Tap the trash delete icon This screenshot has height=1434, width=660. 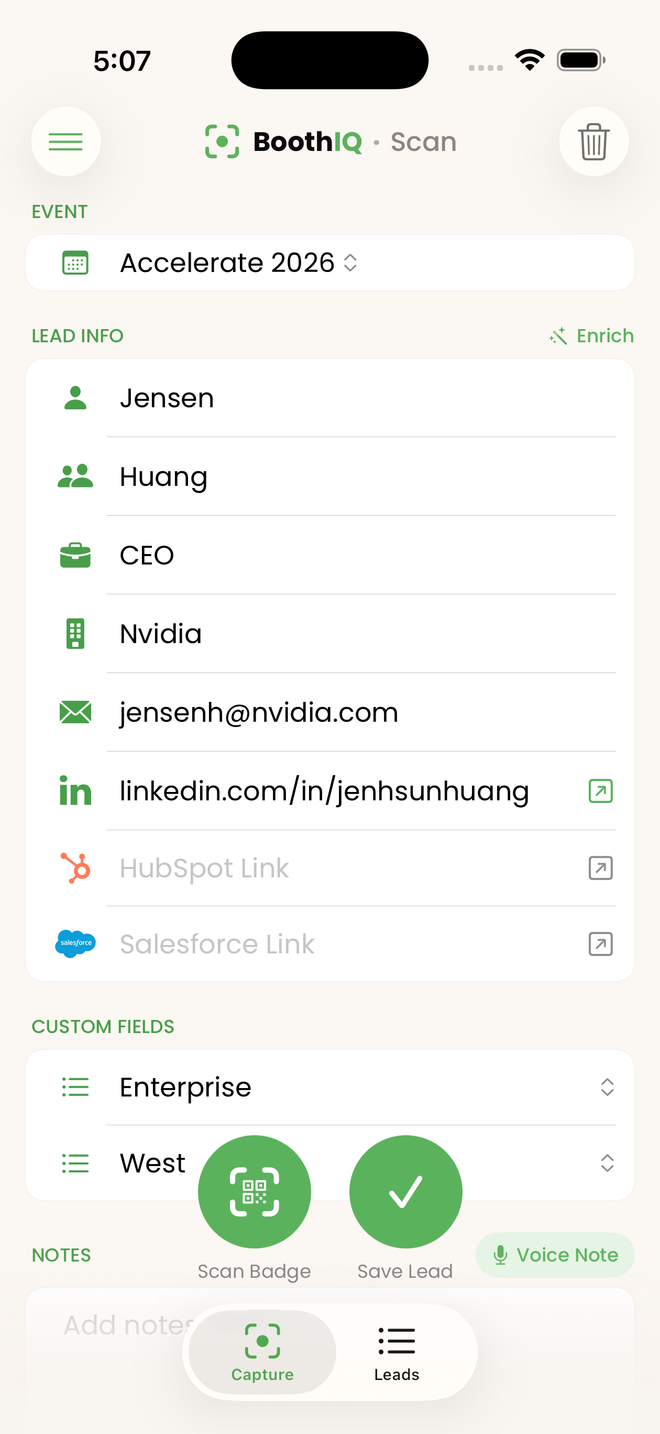tap(593, 142)
